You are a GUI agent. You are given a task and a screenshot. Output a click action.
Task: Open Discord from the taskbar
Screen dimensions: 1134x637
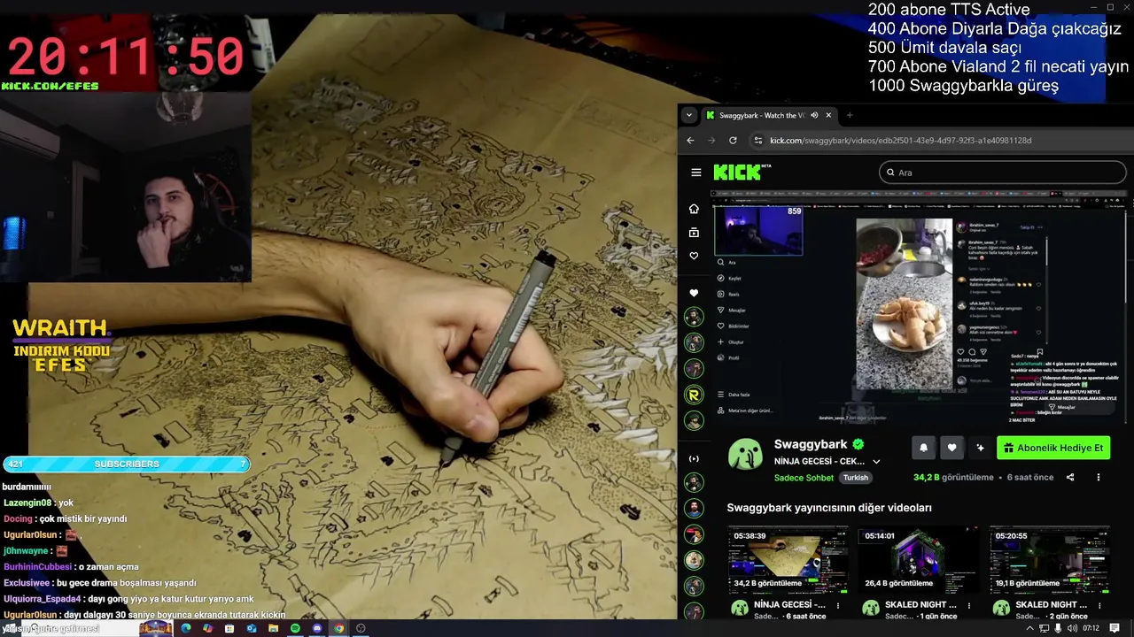pyautogui.click(x=317, y=628)
